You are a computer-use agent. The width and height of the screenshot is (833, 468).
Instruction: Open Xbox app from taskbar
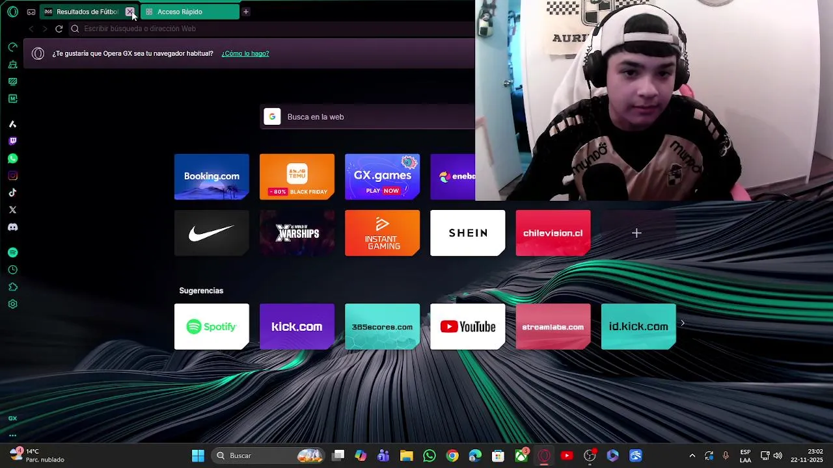pyautogui.click(x=521, y=456)
